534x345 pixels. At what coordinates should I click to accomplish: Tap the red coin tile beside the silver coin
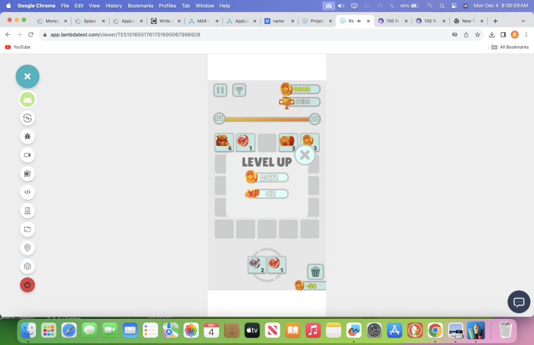click(276, 265)
